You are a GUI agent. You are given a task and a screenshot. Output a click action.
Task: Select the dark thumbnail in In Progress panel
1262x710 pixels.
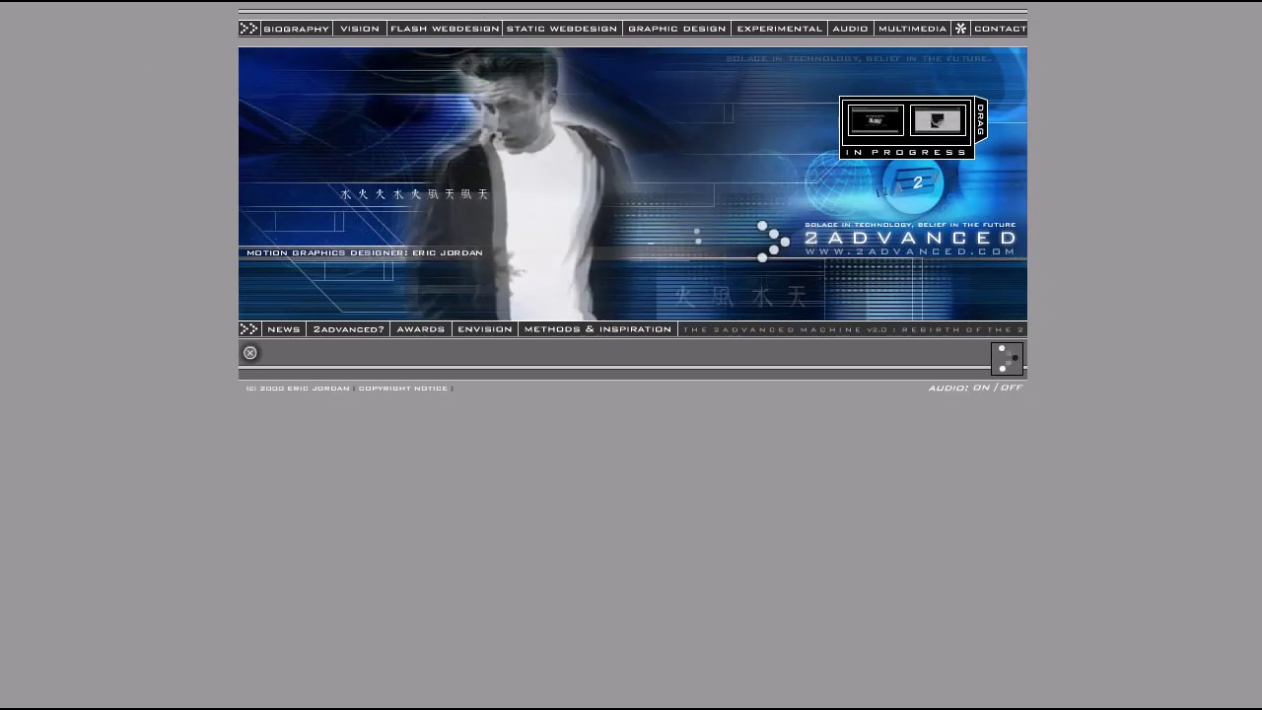click(876, 120)
